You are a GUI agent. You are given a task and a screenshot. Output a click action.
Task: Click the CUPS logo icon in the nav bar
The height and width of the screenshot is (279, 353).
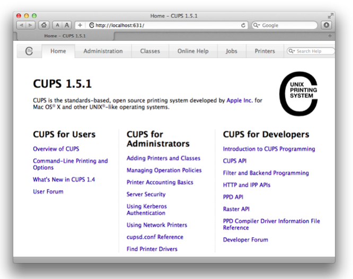tap(29, 51)
